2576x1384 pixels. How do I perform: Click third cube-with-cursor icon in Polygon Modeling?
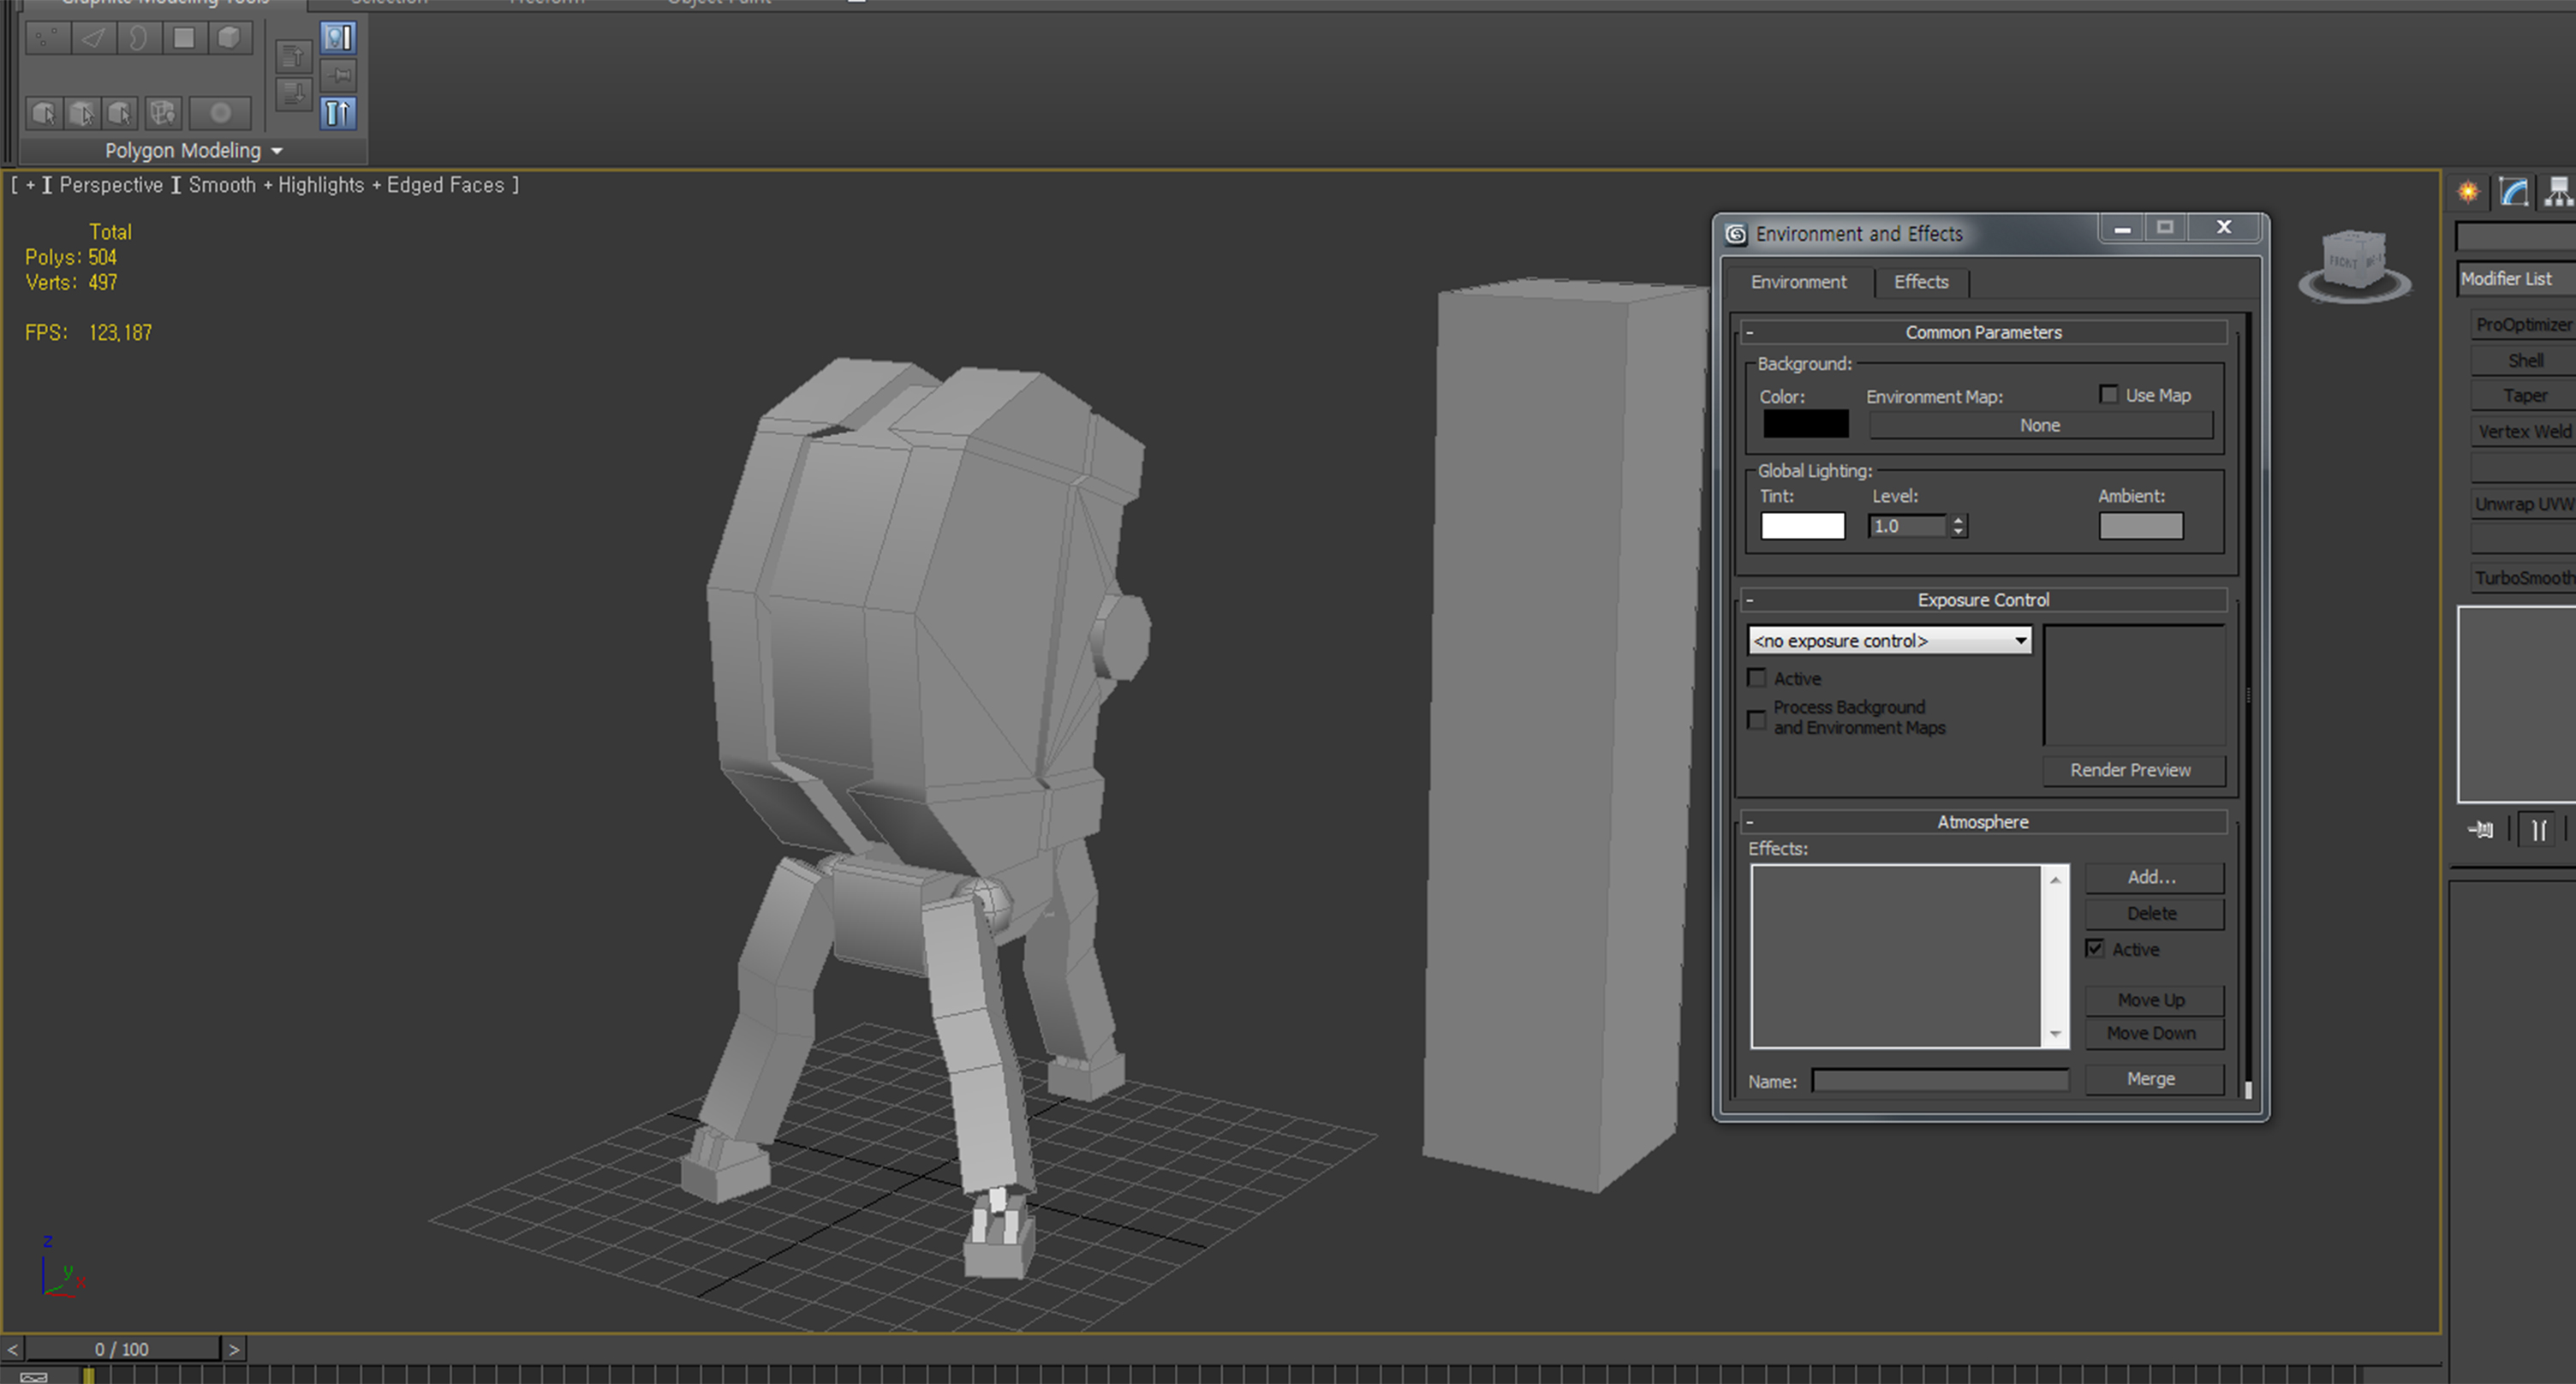120,113
